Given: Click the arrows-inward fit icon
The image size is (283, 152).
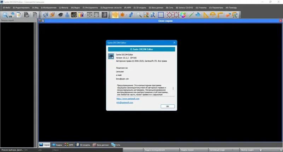Looking at the screenshot, I should 89,15.
